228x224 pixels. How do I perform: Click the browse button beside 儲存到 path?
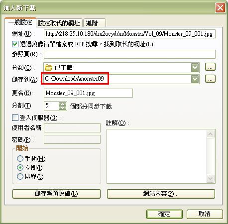(x=210, y=79)
